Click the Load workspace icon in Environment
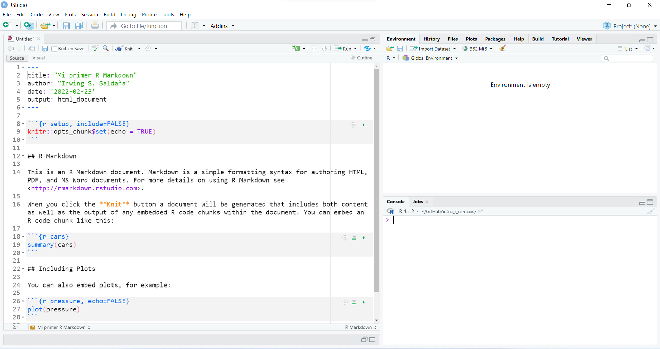Viewport: 660px width, 349px height. (390, 49)
